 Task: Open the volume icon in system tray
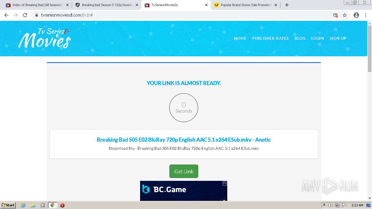pyautogui.click(x=330, y=205)
